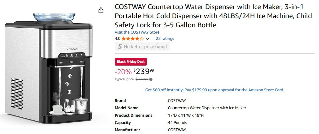The image size is (319, 134).
Task: Click the 4.0 rating number
Action: pos(117,39)
